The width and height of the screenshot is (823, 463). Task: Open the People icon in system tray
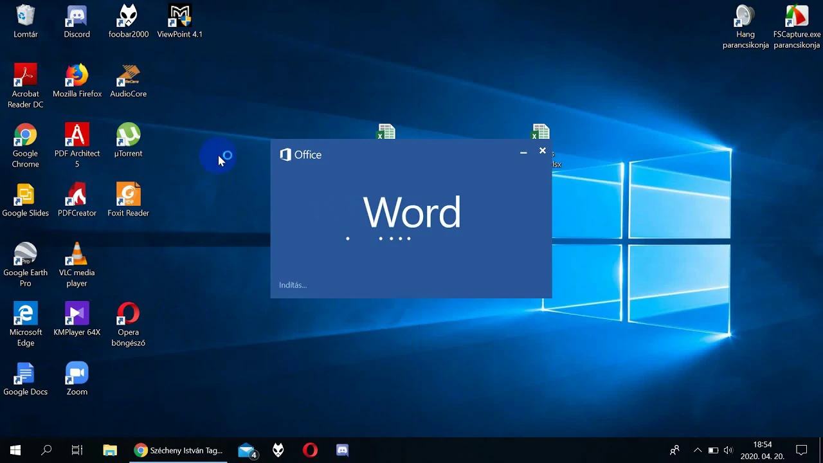(x=674, y=450)
